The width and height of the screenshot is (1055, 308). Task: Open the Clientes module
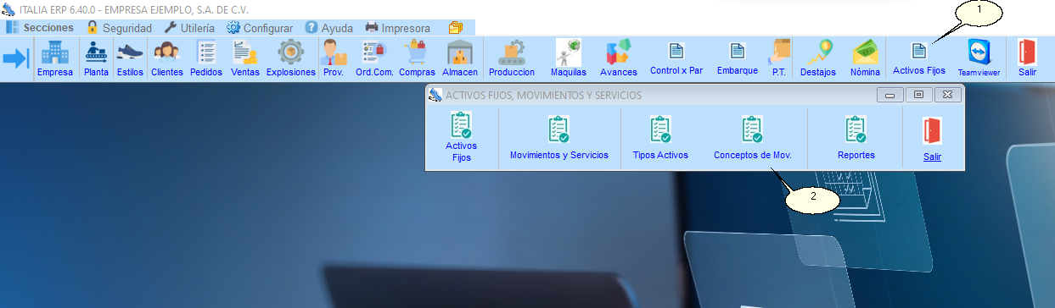coord(167,58)
